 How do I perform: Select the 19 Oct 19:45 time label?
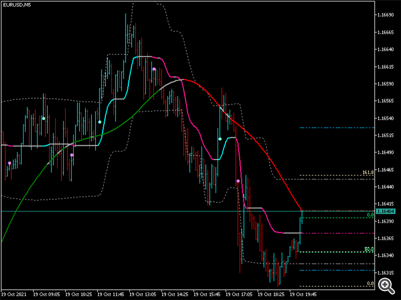point(303,294)
